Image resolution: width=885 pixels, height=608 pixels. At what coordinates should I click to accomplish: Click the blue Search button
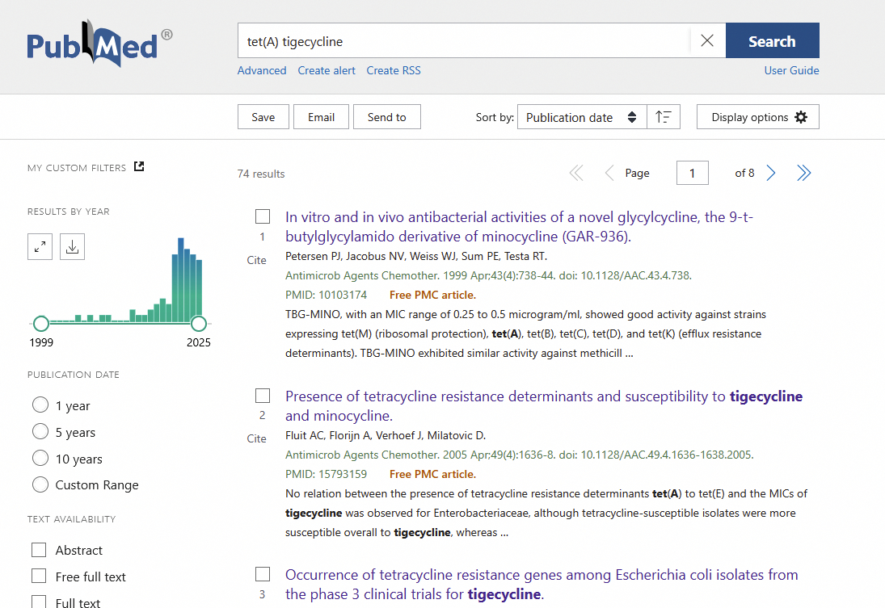[x=772, y=41]
